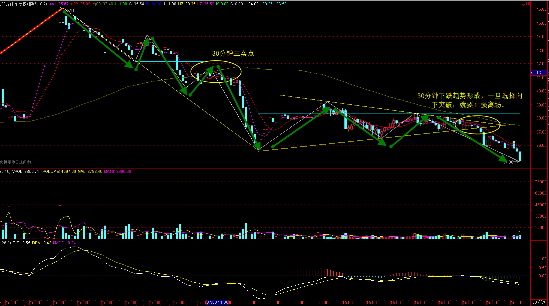The image size is (549, 306).
Task: Click the 均89: 37.46 average readout
Action: pos(102,4)
